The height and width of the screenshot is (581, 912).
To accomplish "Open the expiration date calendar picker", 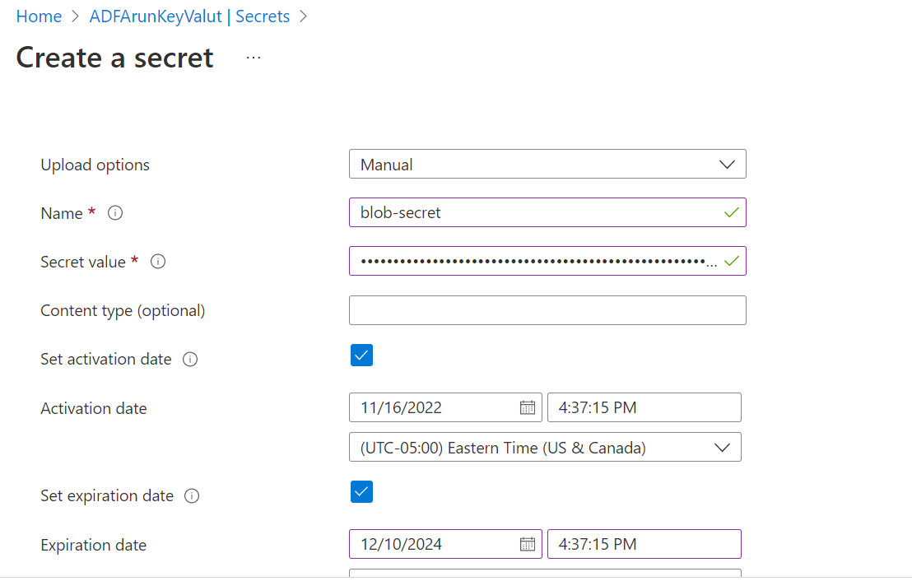I will point(528,544).
